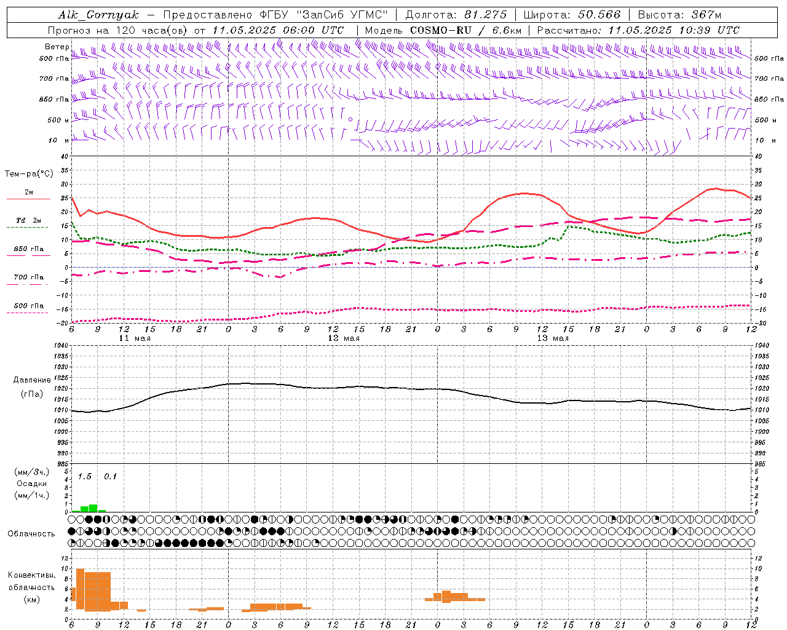The height and width of the screenshot is (630, 787).
Task: Click the Осадки precipitation label
Action: click(31, 484)
